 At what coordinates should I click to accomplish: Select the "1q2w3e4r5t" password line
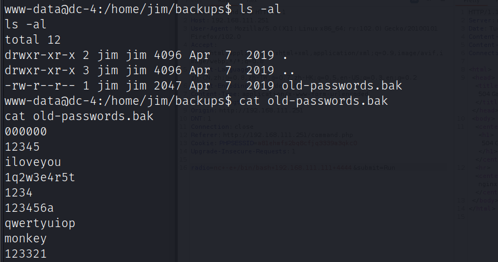tap(40, 177)
